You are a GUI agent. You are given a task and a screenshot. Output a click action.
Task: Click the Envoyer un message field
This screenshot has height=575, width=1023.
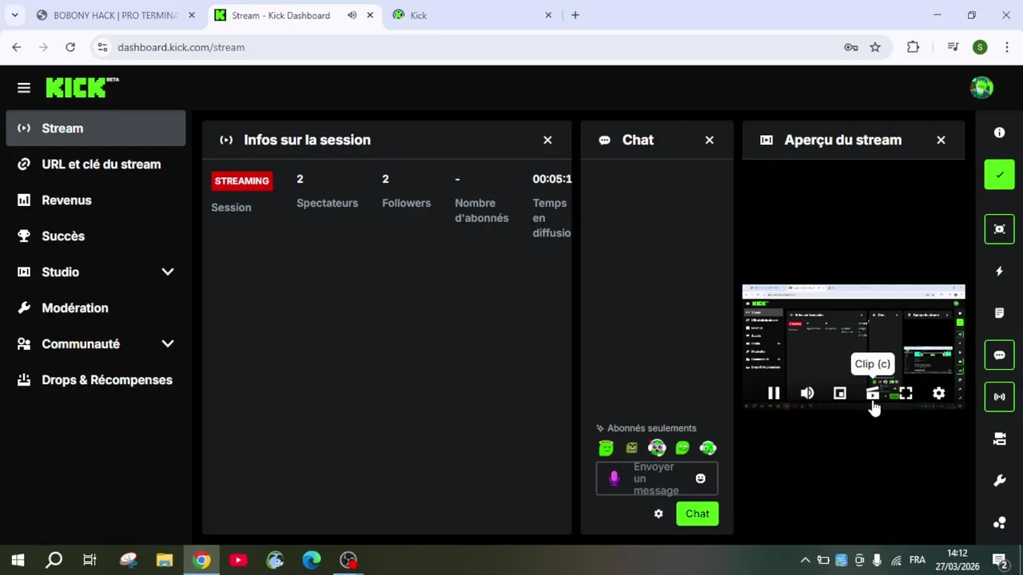(x=657, y=478)
